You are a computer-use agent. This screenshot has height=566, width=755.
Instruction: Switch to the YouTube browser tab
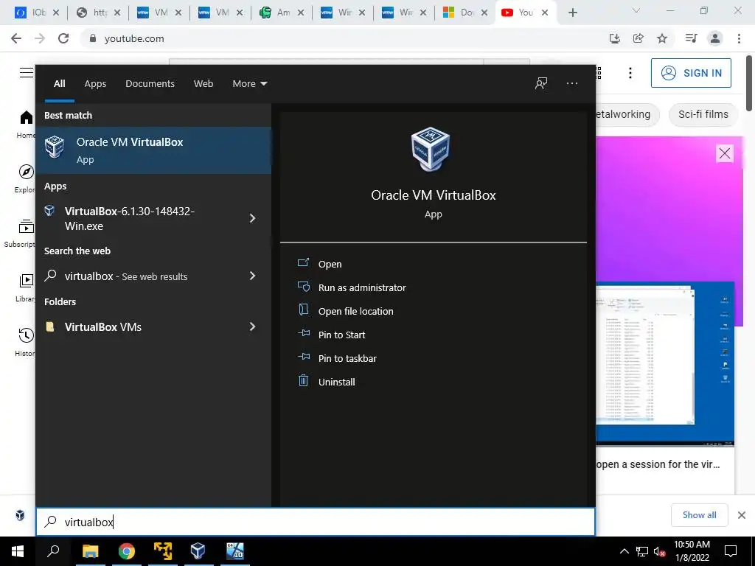coord(524,13)
